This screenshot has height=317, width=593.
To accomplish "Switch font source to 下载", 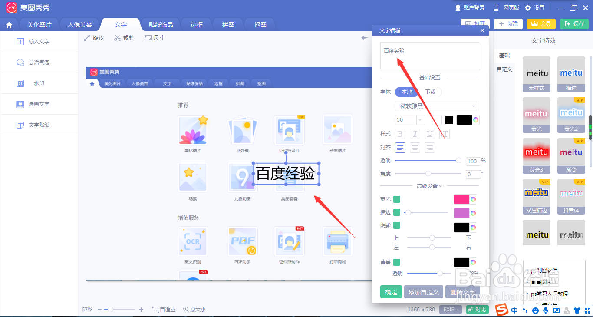I will (x=430, y=92).
